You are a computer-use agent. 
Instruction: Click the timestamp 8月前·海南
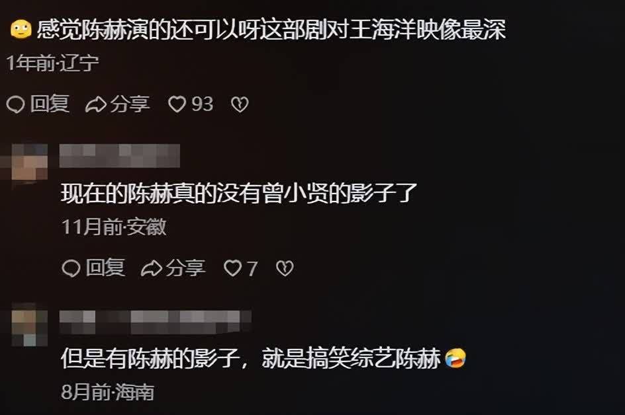(108, 392)
